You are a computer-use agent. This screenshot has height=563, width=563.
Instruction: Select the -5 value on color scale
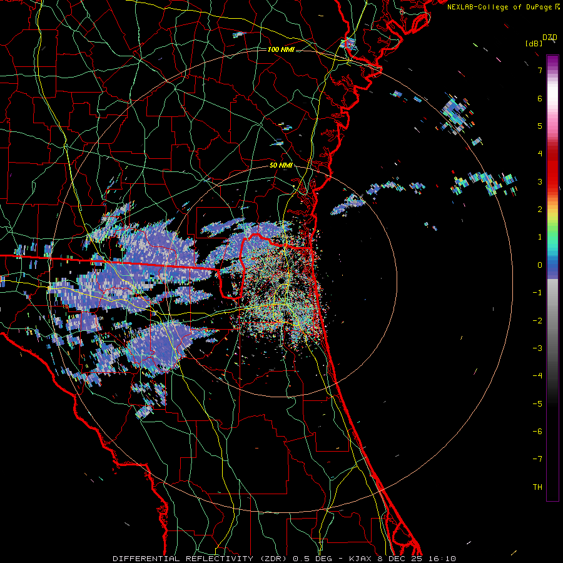click(x=537, y=404)
